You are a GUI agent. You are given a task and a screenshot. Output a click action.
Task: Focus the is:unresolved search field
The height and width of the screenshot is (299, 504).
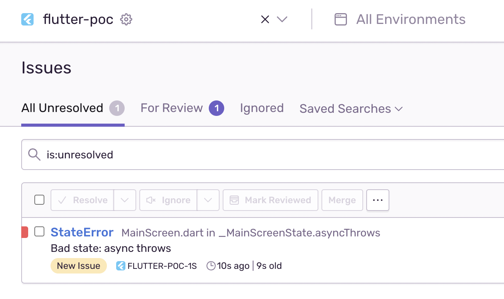tap(263, 155)
